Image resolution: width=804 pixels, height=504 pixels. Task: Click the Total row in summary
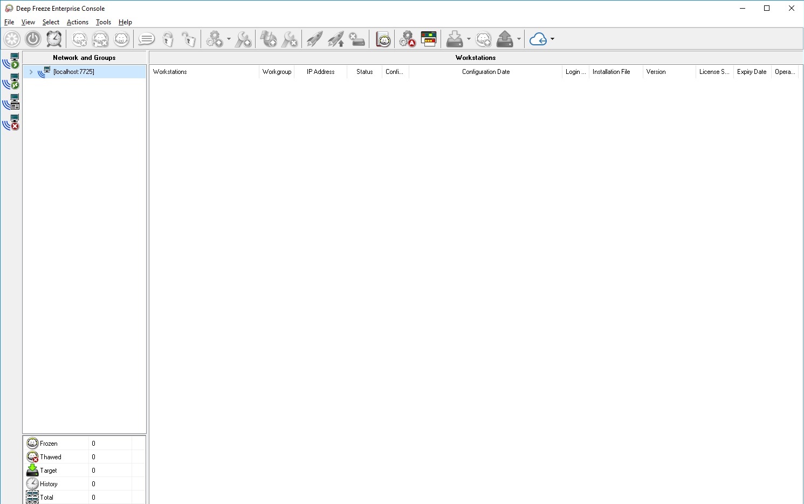[85, 497]
